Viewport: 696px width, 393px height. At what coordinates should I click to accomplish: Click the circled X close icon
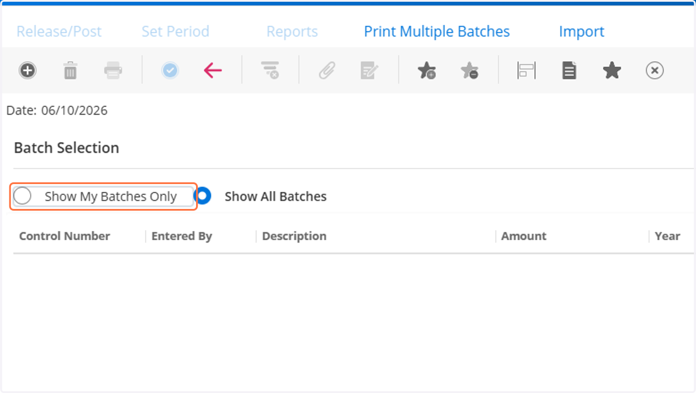[x=655, y=71]
